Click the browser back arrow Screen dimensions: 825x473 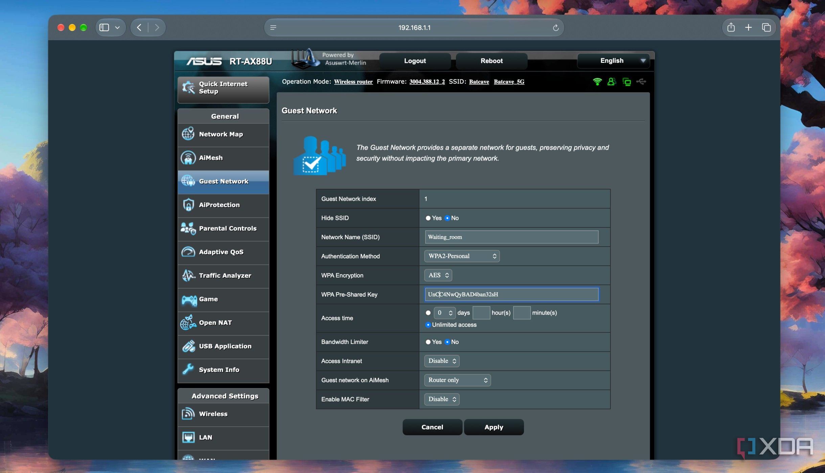click(139, 27)
